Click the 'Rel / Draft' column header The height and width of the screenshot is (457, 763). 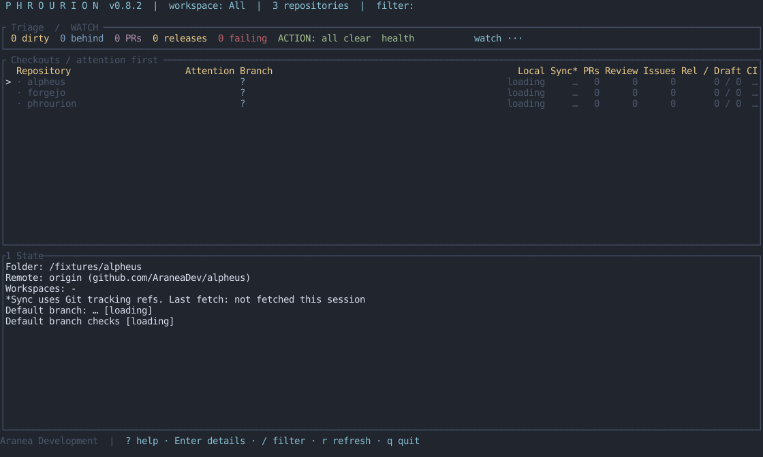pyautogui.click(x=711, y=71)
